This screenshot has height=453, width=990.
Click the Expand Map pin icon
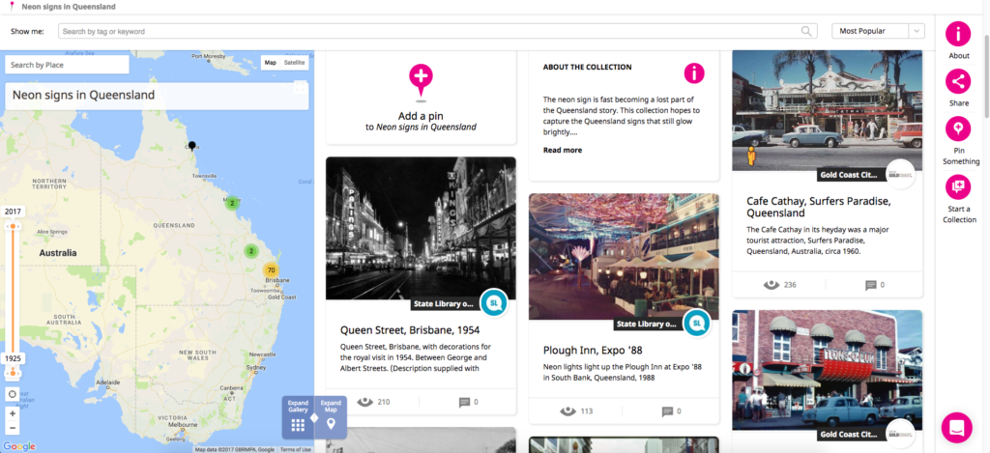click(331, 424)
